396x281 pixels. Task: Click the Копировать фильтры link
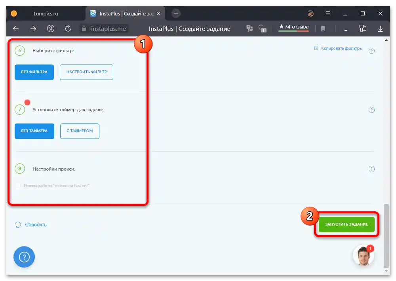pos(342,48)
